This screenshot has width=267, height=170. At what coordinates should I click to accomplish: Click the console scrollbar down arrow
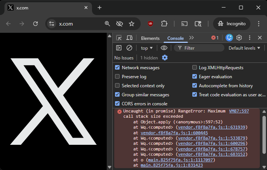pyautogui.click(x=264, y=167)
